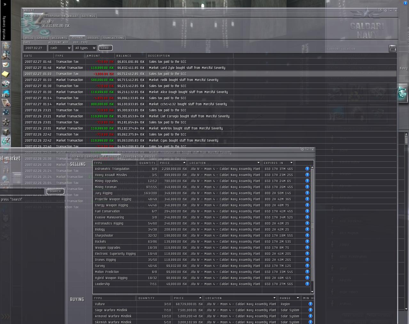The width and height of the screenshot is (409, 324).
Task: Switch to the Bills tab
Action: tap(29, 38)
